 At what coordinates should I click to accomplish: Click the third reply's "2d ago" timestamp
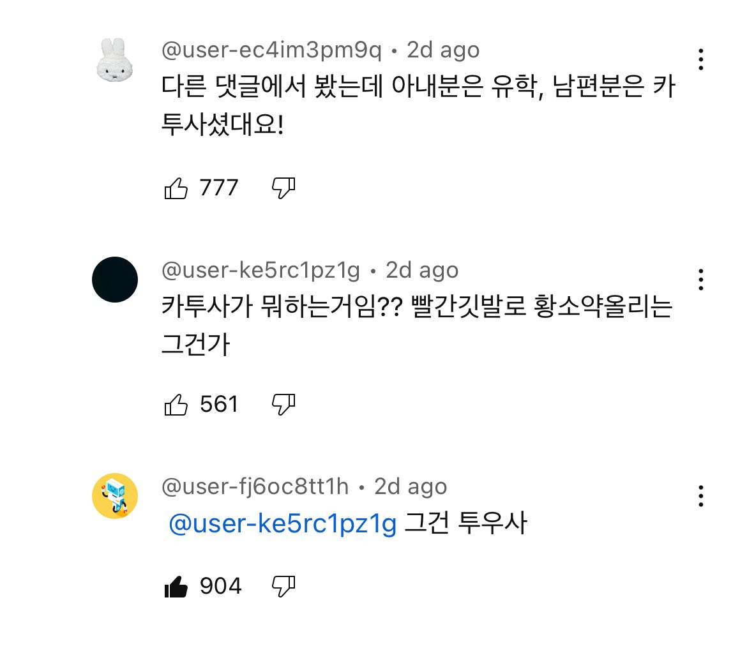click(411, 487)
